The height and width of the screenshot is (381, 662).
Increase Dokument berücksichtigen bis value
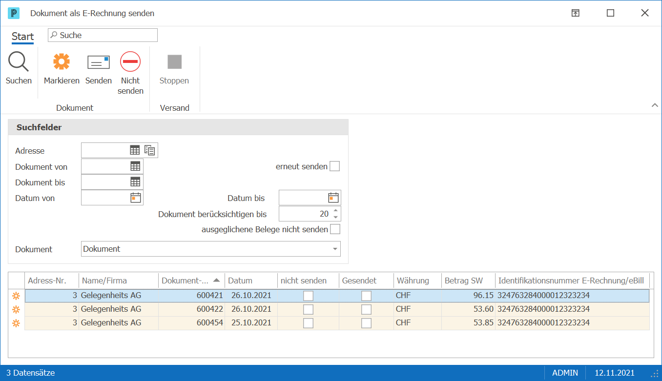pyautogui.click(x=335, y=211)
